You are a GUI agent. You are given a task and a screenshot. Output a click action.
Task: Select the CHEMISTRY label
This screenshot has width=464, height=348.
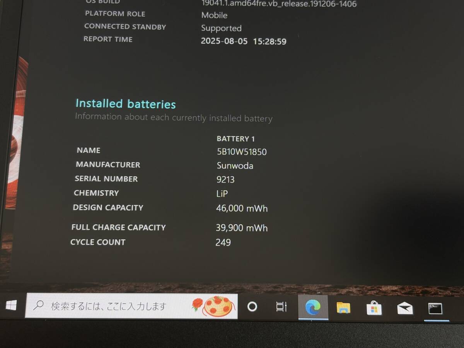[96, 193]
